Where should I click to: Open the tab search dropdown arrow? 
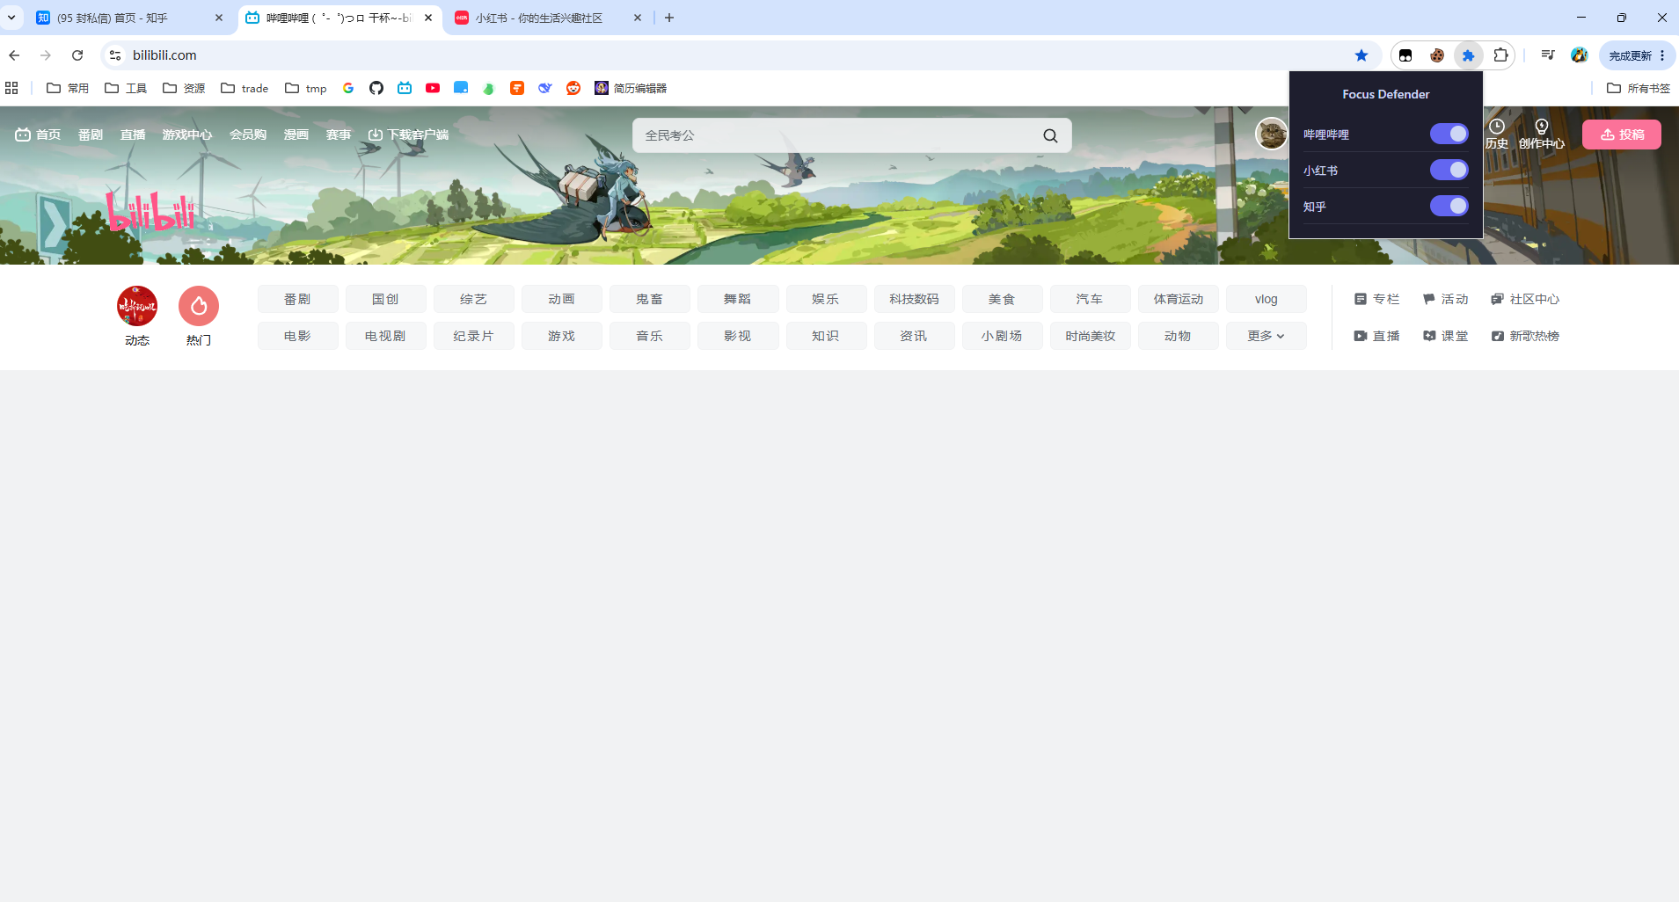point(11,18)
